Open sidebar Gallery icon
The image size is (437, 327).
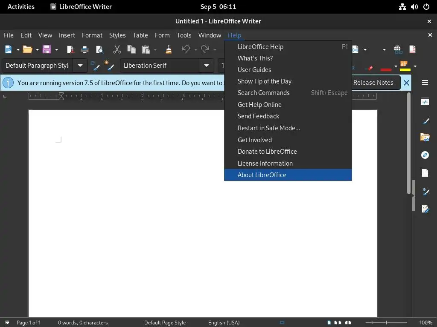[425, 137]
